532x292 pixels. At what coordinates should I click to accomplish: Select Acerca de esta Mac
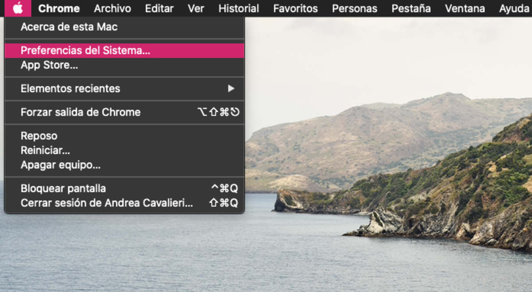pos(69,27)
